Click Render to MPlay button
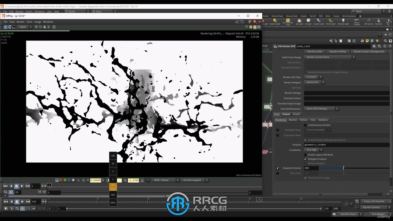Image resolution: width=393 pixels, height=221 pixels. point(338,52)
